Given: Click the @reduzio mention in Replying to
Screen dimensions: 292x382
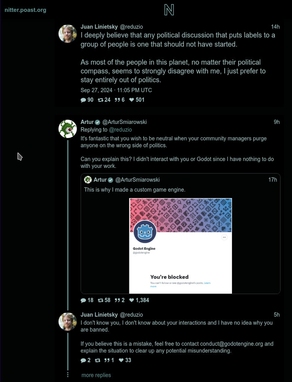Looking at the screenshot, I should (x=120, y=130).
